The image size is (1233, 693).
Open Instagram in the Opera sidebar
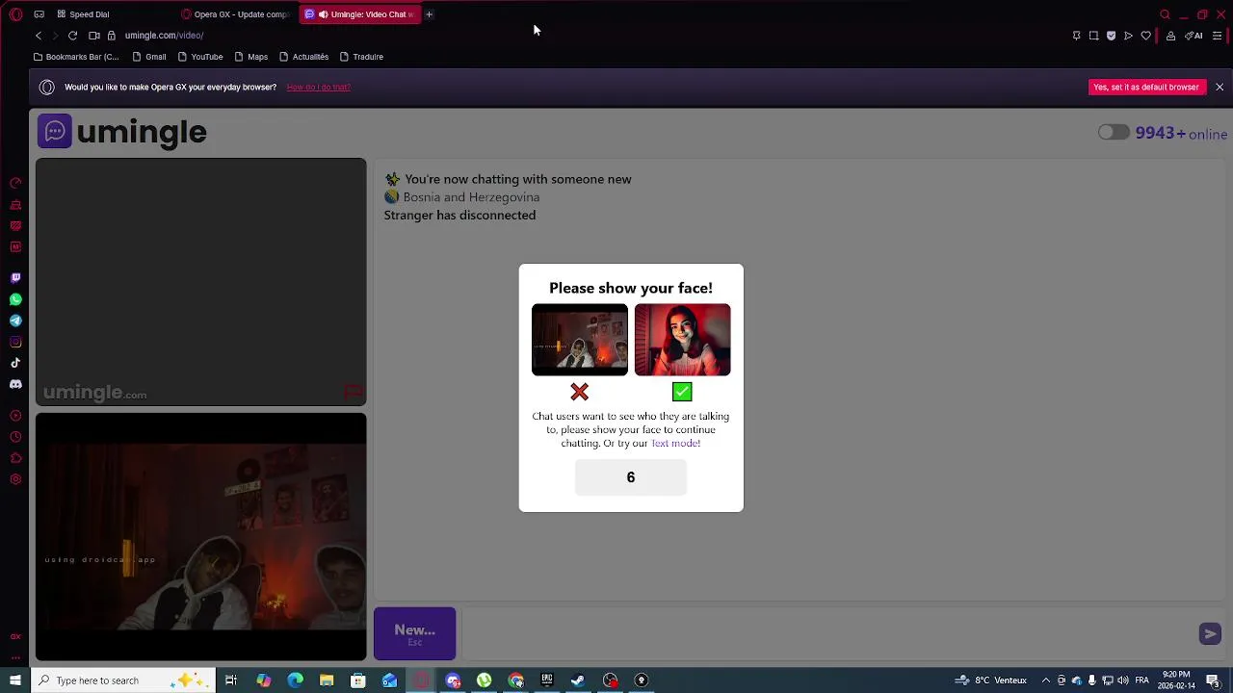(x=15, y=342)
